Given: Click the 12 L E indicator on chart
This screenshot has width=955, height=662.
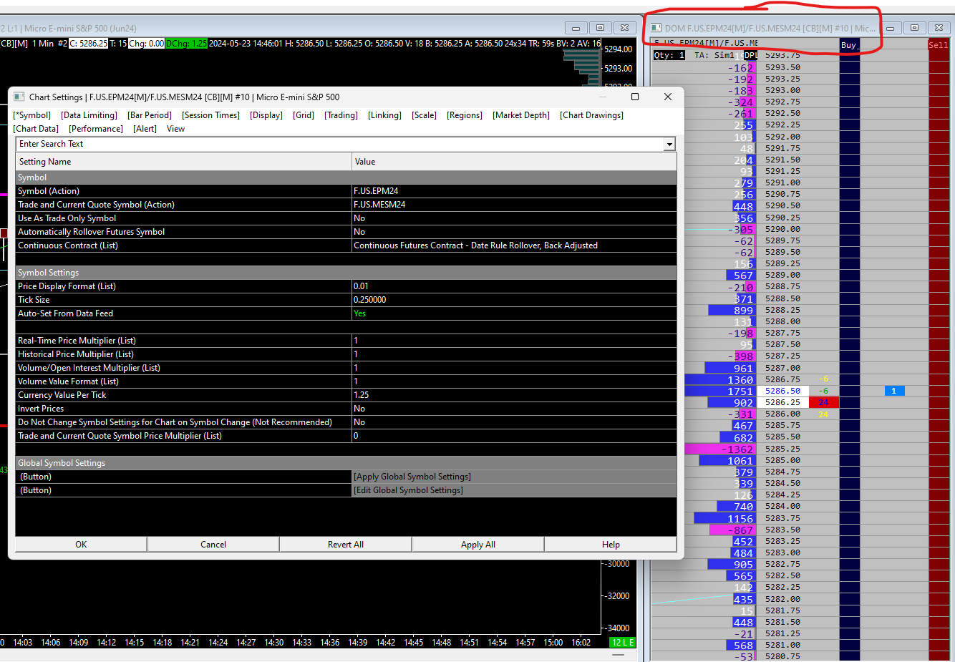Looking at the screenshot, I should 622,643.
